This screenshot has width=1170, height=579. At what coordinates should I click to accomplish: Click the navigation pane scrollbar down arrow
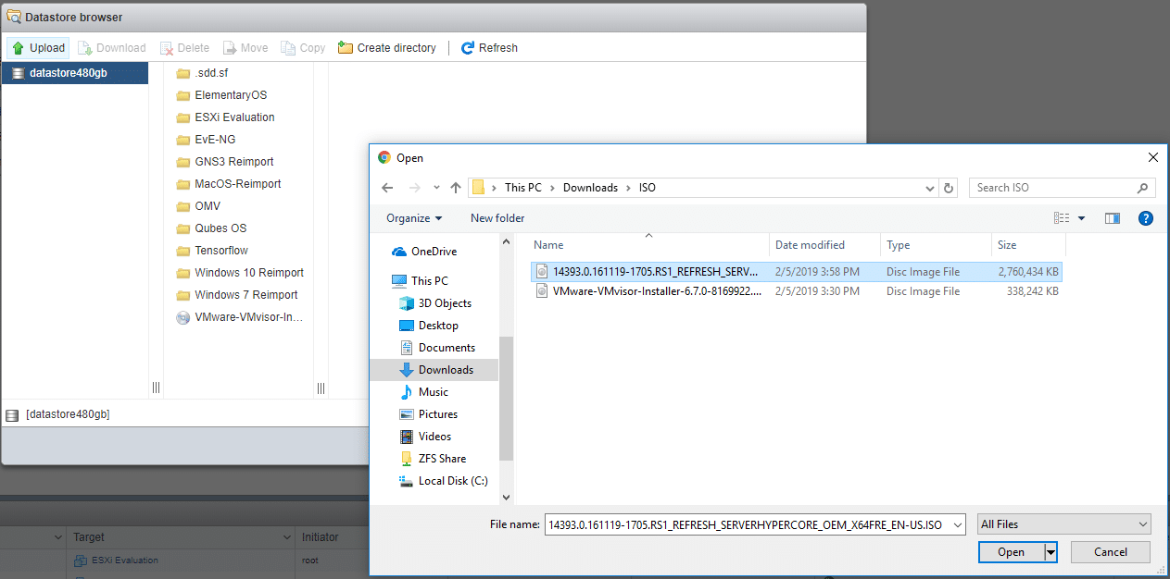(x=506, y=498)
